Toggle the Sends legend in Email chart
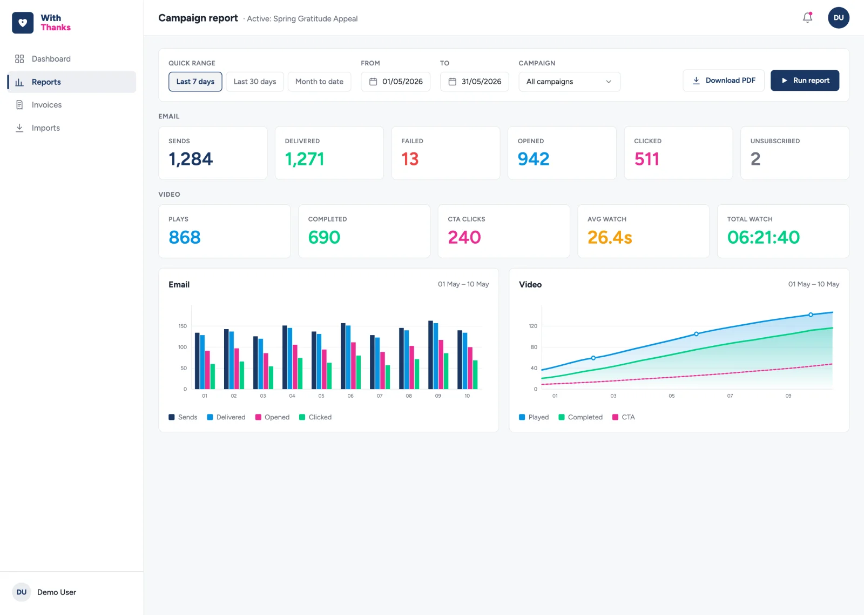 pos(183,417)
